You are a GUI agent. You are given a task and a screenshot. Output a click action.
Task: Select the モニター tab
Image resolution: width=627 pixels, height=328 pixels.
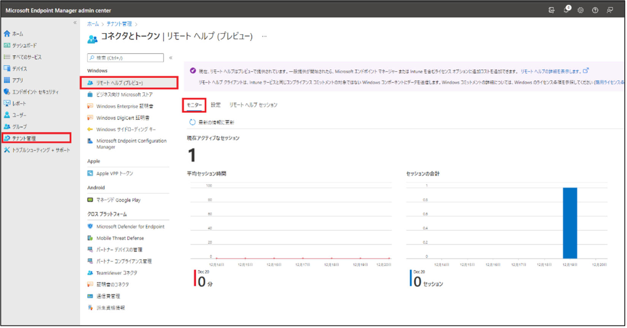[194, 105]
